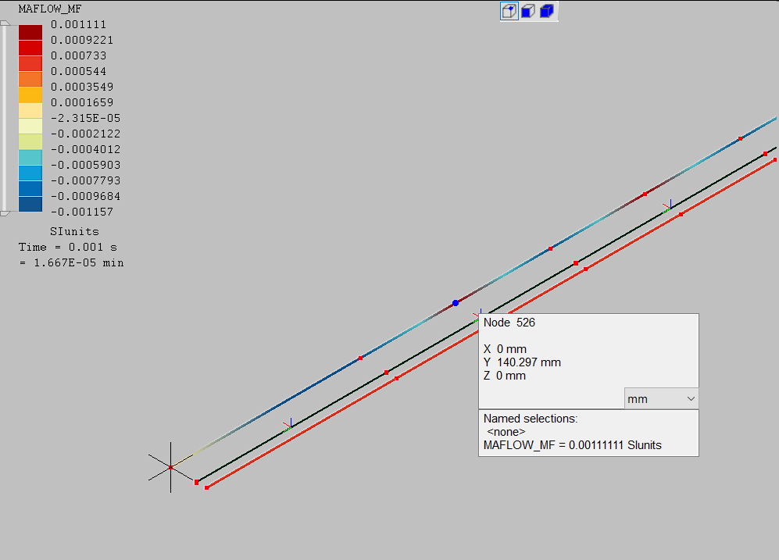Click legend value -0.0007793
Viewport: 779px width, 560px height.
click(85, 180)
